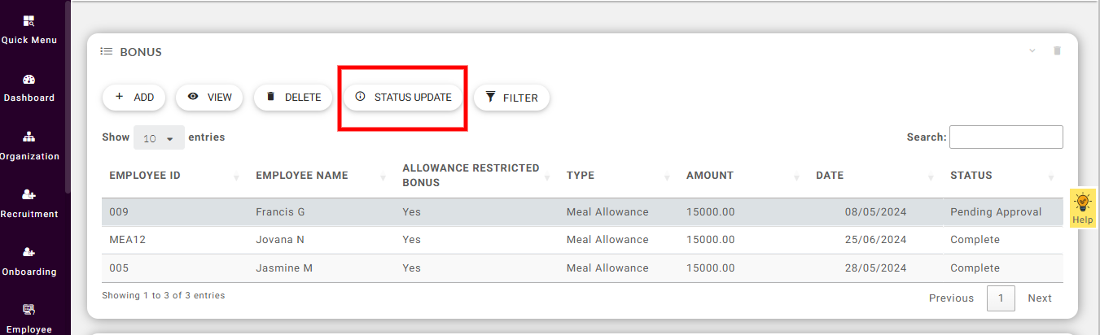
Task: Collapse the Bonus panel using the chevron
Action: [1032, 50]
